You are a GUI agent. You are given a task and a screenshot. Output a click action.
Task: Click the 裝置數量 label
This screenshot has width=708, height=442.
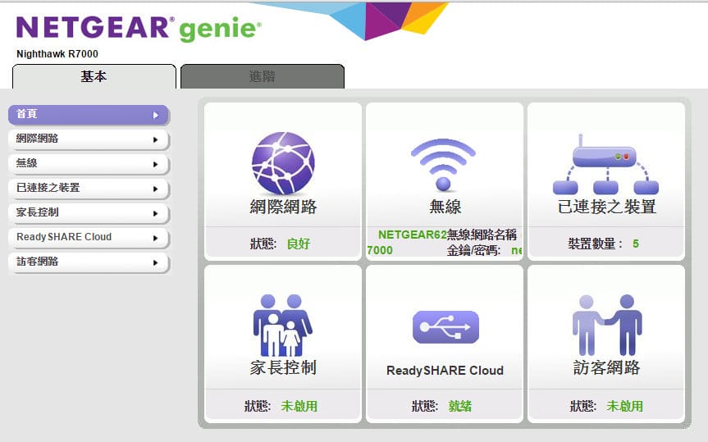point(595,244)
